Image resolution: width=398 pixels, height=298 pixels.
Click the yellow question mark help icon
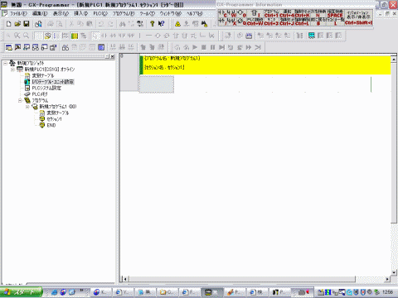click(x=152, y=24)
